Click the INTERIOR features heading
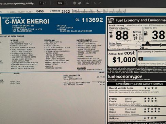This screenshot has height=124, width=166. [x=14, y=40]
